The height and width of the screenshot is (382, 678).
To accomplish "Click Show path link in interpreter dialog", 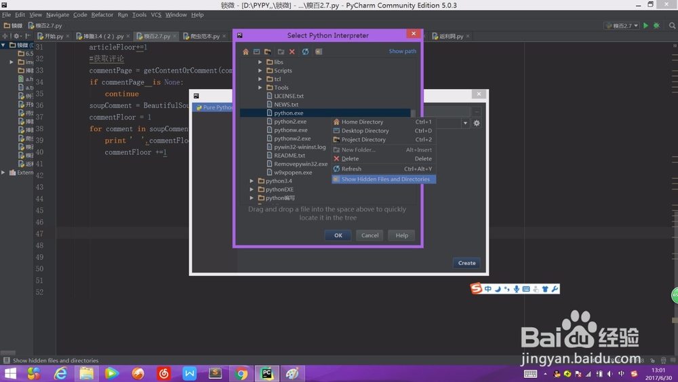I will [x=402, y=51].
